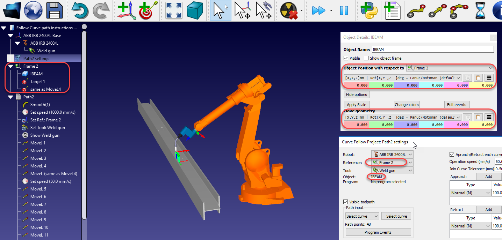The width and height of the screenshot is (502, 240).
Task: Click the Fit All view icon
Action: pos(173,10)
